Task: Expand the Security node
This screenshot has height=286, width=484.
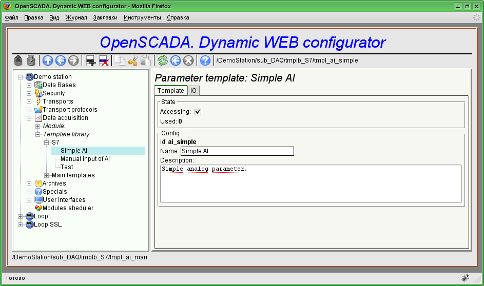Action: pyautogui.click(x=29, y=93)
